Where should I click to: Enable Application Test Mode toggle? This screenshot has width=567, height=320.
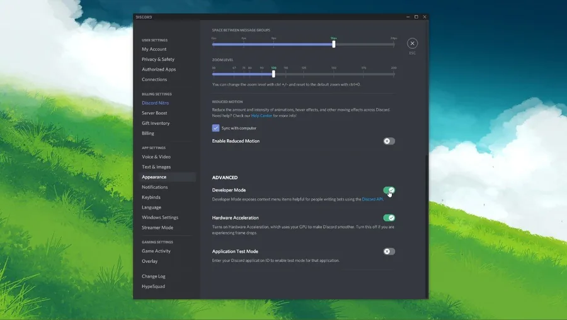click(x=389, y=251)
